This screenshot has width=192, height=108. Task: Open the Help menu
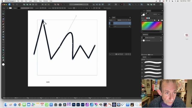51,1
